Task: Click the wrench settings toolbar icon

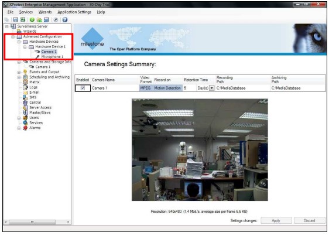Action: [56, 19]
